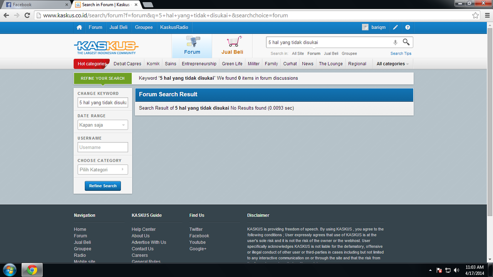Image resolution: width=493 pixels, height=277 pixels.
Task: Click the Refine Search button
Action: point(103,186)
